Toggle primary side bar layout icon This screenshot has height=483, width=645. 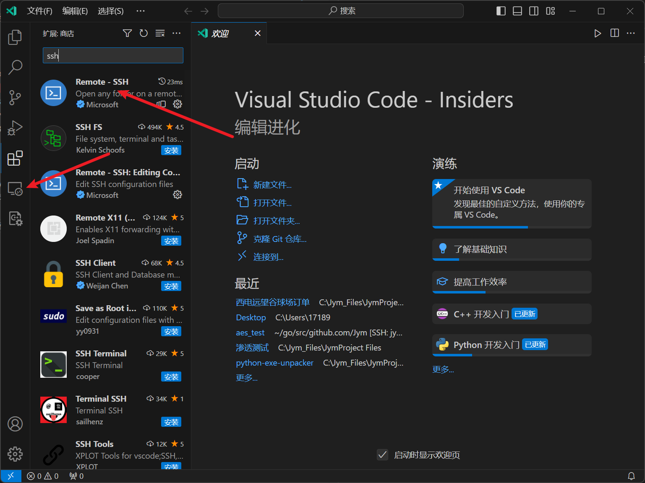coord(501,11)
